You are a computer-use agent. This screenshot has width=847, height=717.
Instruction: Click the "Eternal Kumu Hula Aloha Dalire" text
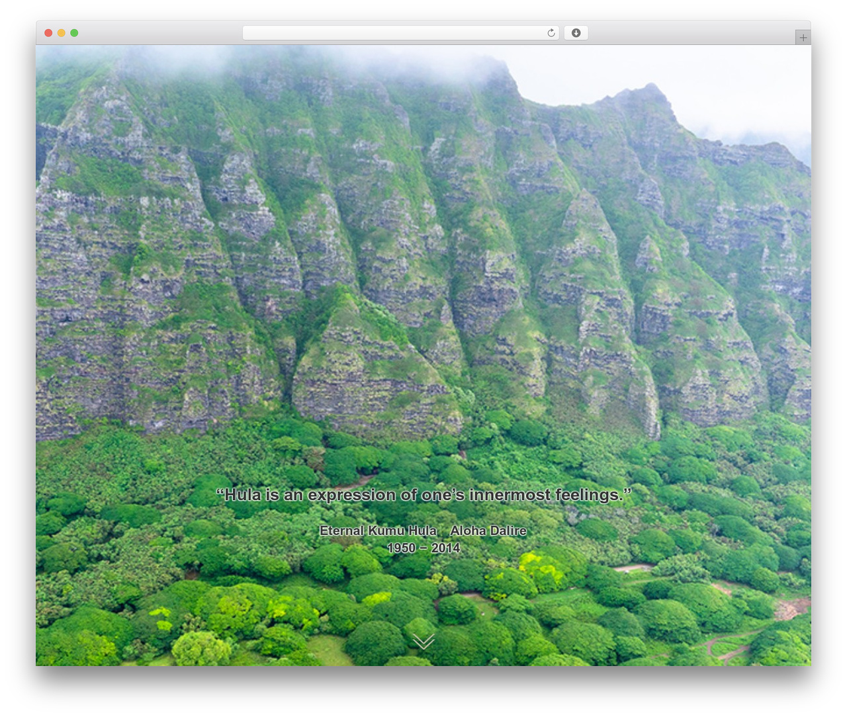point(423,530)
